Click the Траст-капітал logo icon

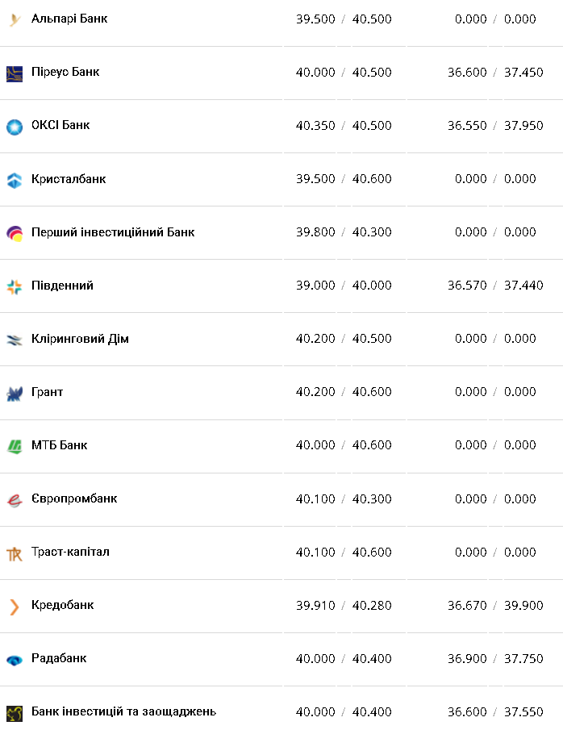click(15, 553)
